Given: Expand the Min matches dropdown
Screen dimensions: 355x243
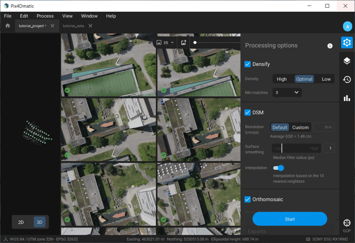Looking at the screenshot, I should [287, 93].
